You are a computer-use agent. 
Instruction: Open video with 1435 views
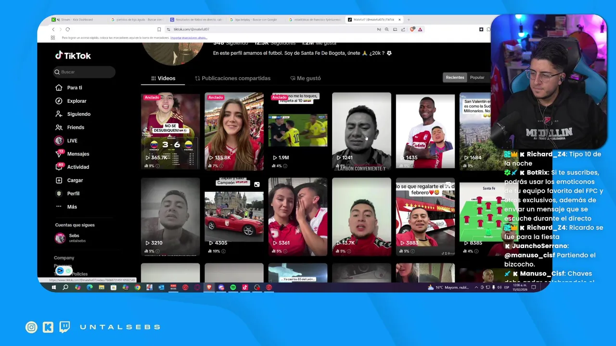(x=425, y=131)
